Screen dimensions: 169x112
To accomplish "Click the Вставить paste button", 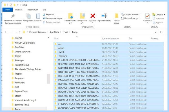I will (38, 17).
